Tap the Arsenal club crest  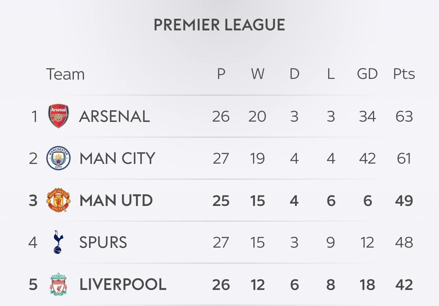(x=58, y=116)
